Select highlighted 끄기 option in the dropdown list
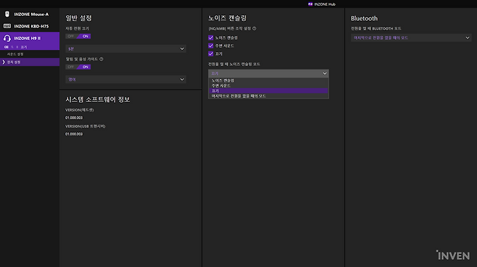The width and height of the screenshot is (477, 267). click(268, 91)
